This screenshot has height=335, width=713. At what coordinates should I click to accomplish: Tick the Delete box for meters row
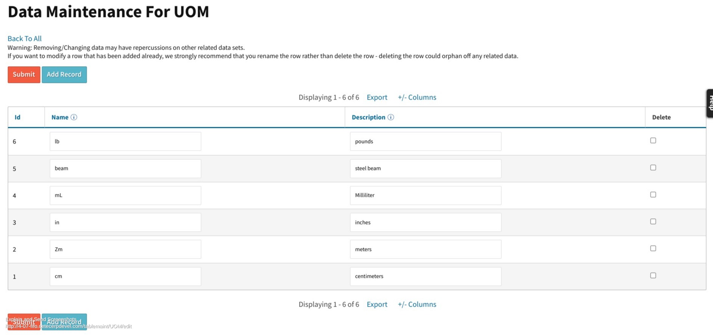[x=653, y=248]
